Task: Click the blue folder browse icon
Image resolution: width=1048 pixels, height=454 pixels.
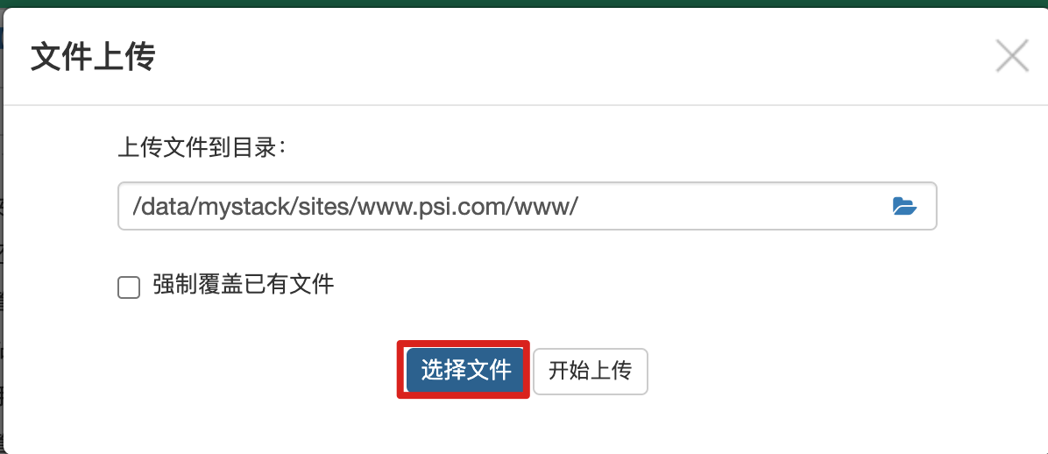Action: click(x=904, y=207)
